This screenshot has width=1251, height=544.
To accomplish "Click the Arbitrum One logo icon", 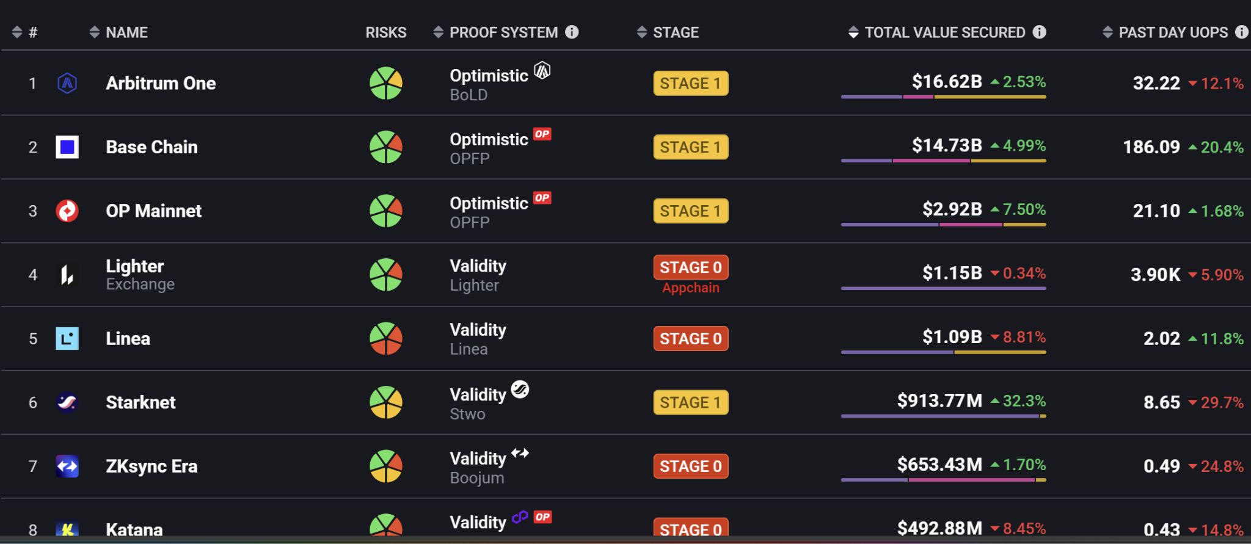I will tap(67, 83).
